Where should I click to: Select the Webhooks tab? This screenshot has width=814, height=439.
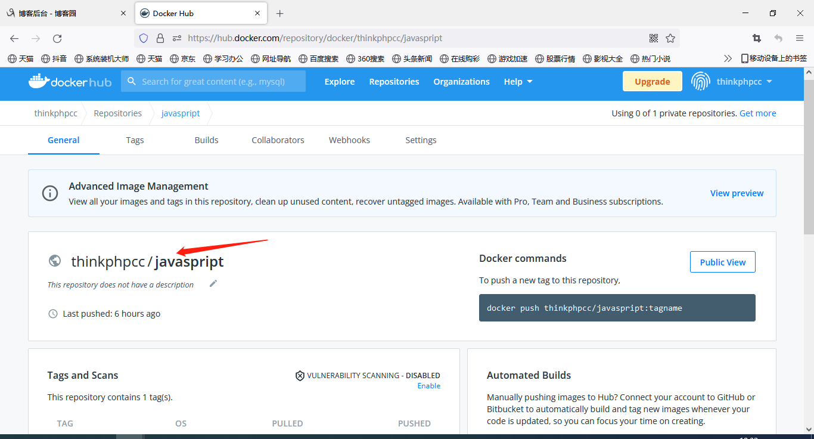coord(349,140)
